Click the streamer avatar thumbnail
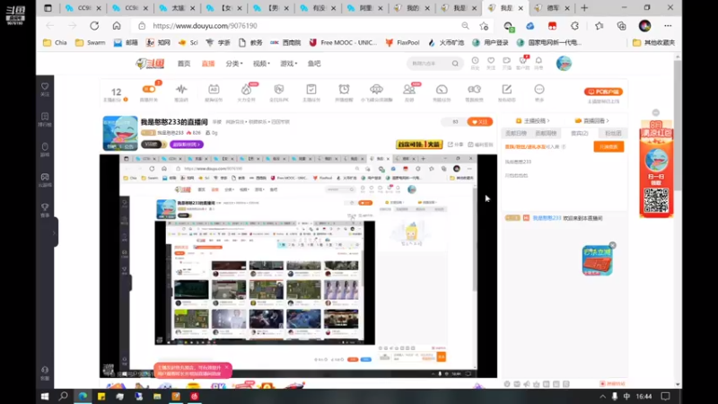Screen dimensions: 718x404 coord(120,133)
